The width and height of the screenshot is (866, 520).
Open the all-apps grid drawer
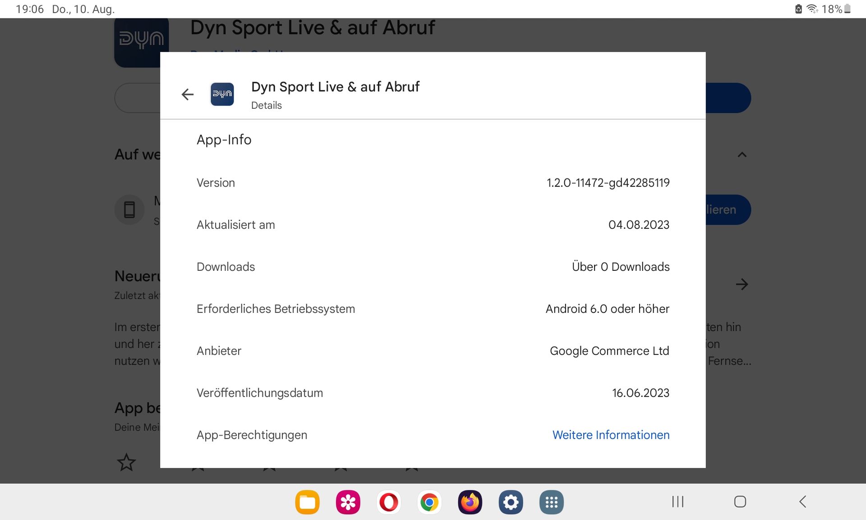[x=551, y=502]
